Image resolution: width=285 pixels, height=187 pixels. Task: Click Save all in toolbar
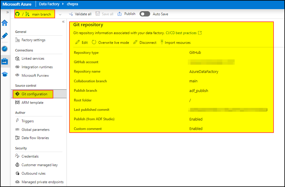[x=105, y=14]
